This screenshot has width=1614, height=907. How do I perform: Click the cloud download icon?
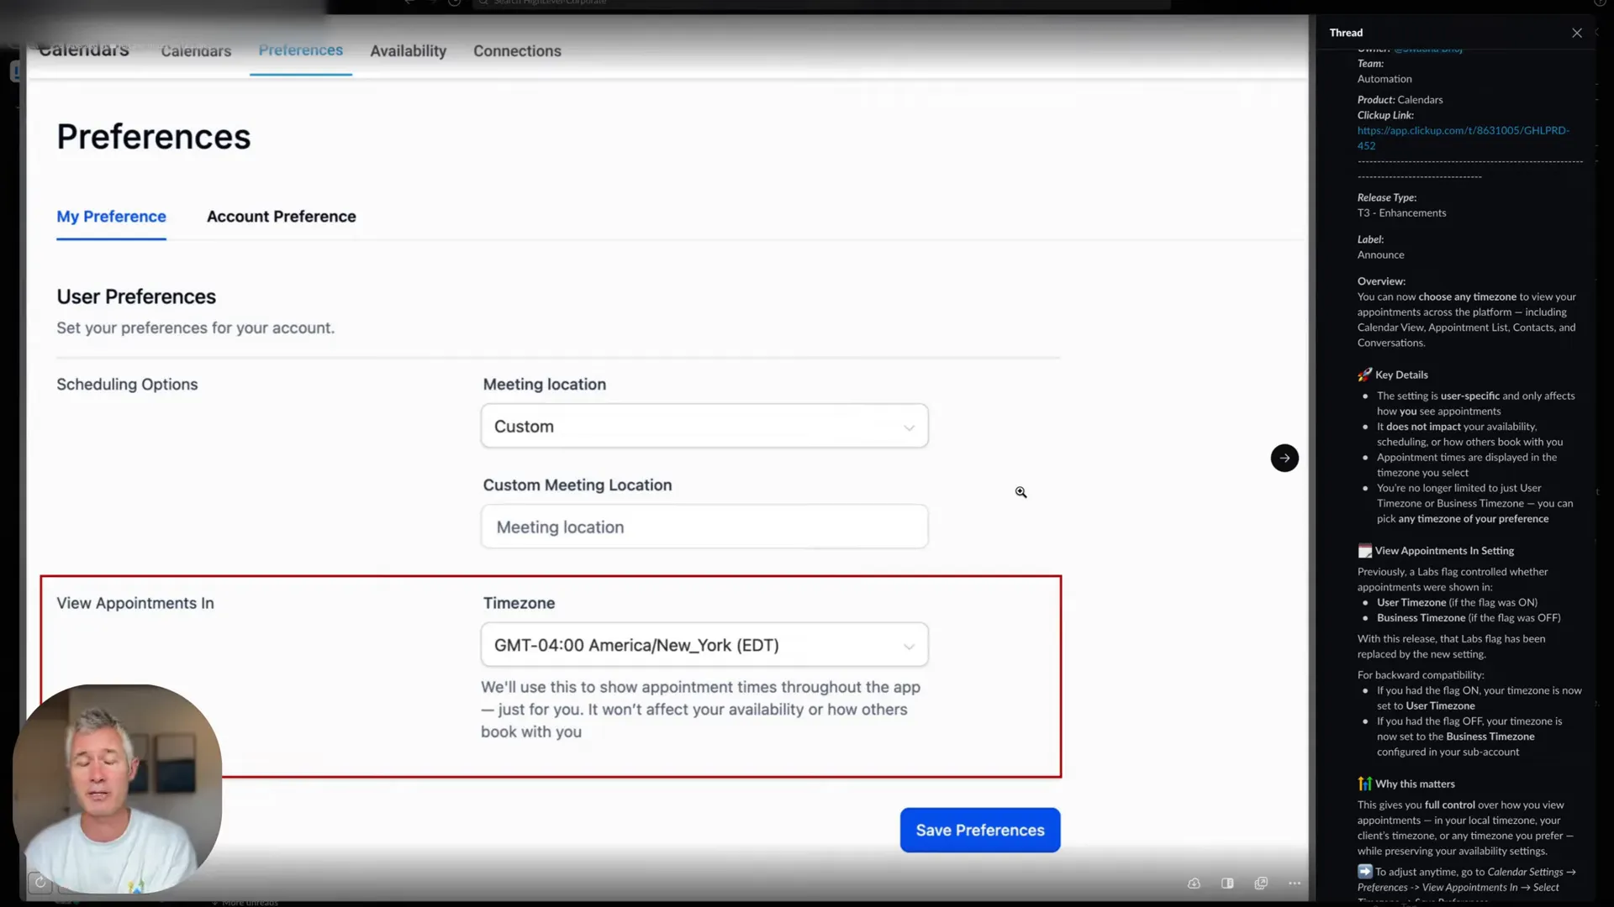pos(1194,883)
